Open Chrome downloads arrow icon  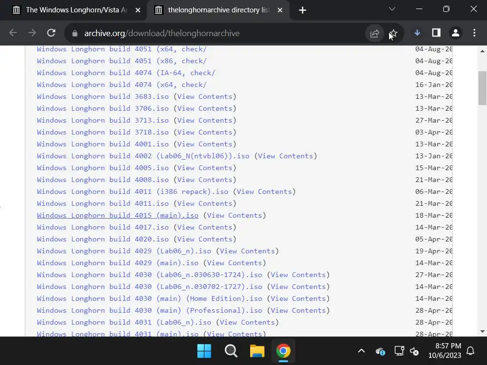(417, 33)
